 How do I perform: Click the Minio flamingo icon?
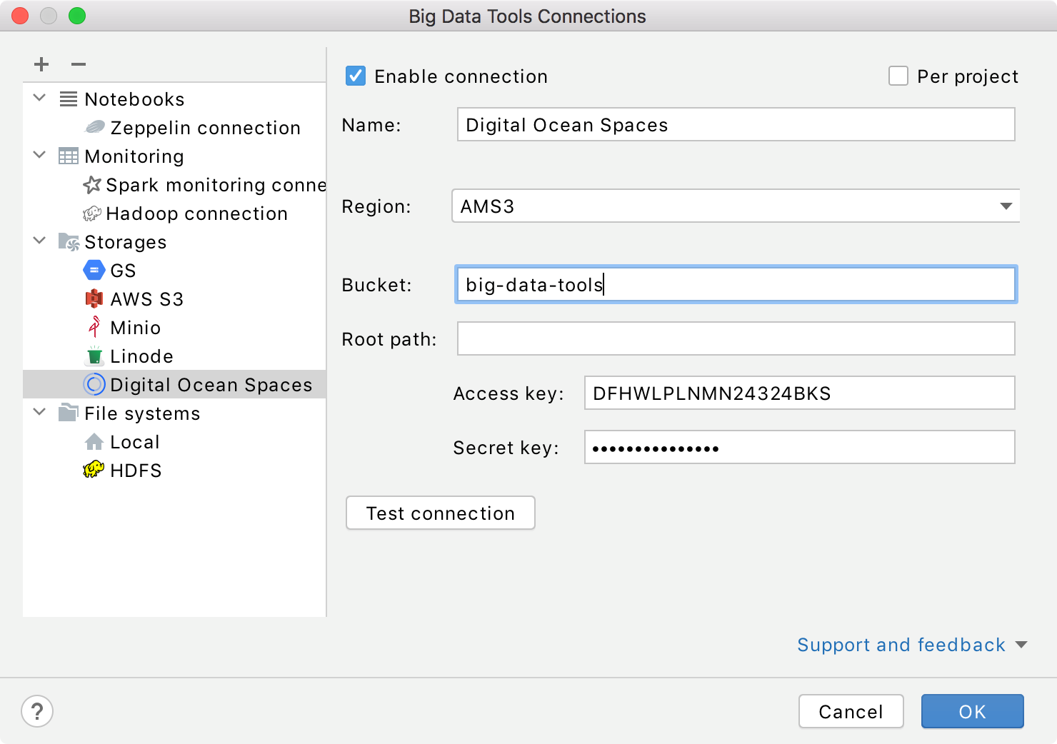point(94,327)
